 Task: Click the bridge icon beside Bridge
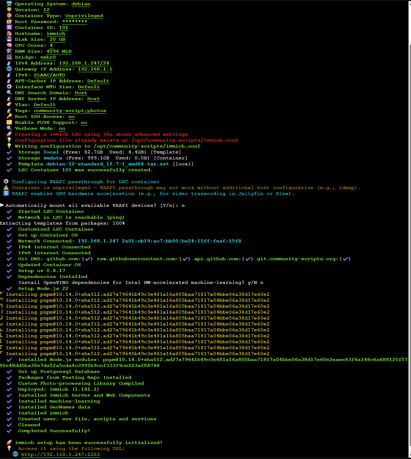click(x=9, y=57)
